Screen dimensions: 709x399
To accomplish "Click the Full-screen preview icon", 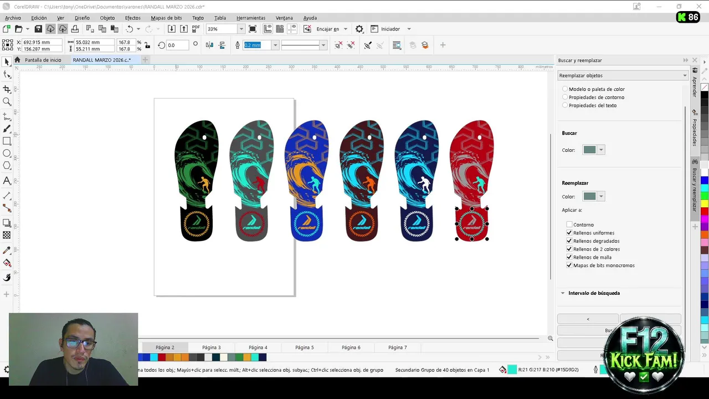I will pyautogui.click(x=253, y=29).
